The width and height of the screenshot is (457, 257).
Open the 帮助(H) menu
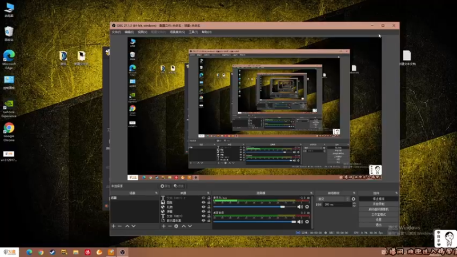207,32
